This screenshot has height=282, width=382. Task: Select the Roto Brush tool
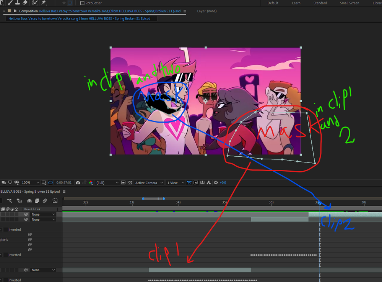coord(34,3)
